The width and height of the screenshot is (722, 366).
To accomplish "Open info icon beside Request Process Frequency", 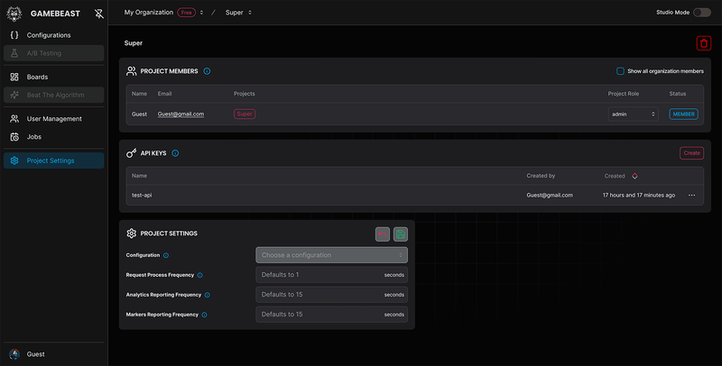I will pyautogui.click(x=199, y=275).
